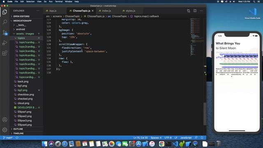Click the main branch indicator in status bar

(x=8, y=138)
